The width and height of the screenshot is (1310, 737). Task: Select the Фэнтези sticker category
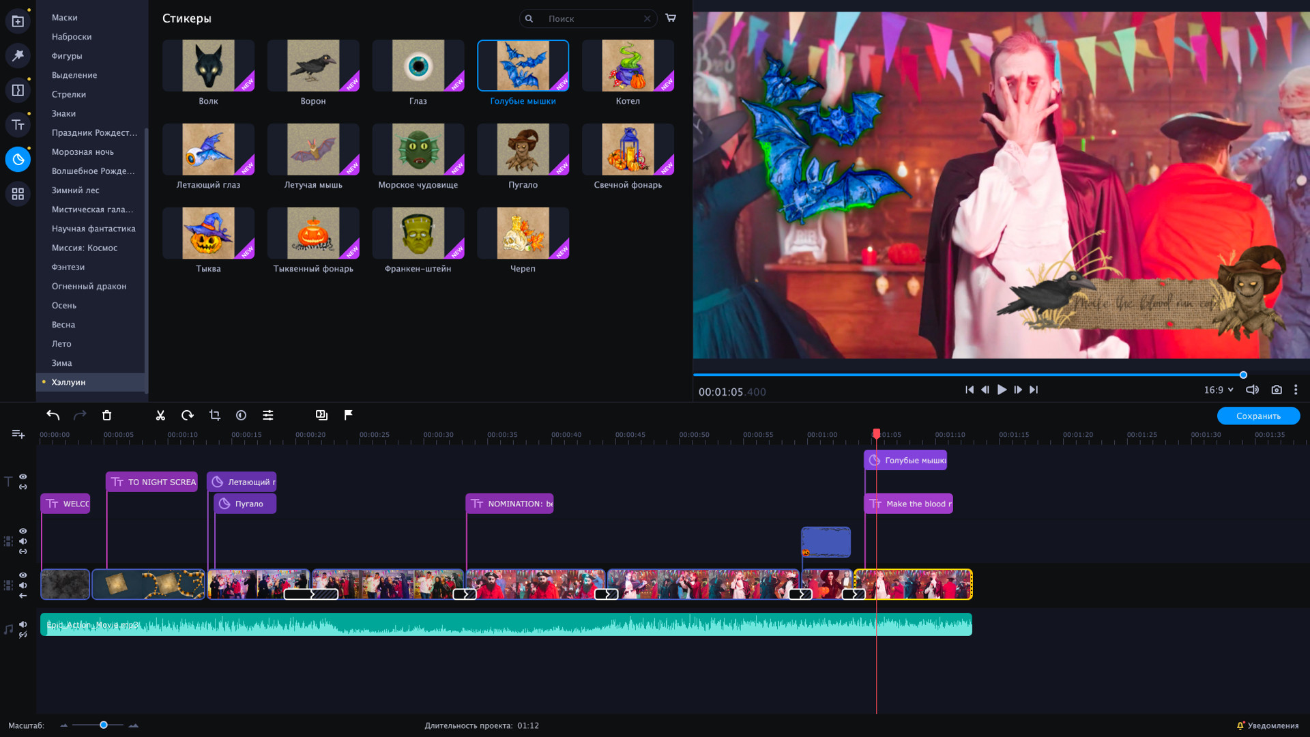[x=68, y=267]
